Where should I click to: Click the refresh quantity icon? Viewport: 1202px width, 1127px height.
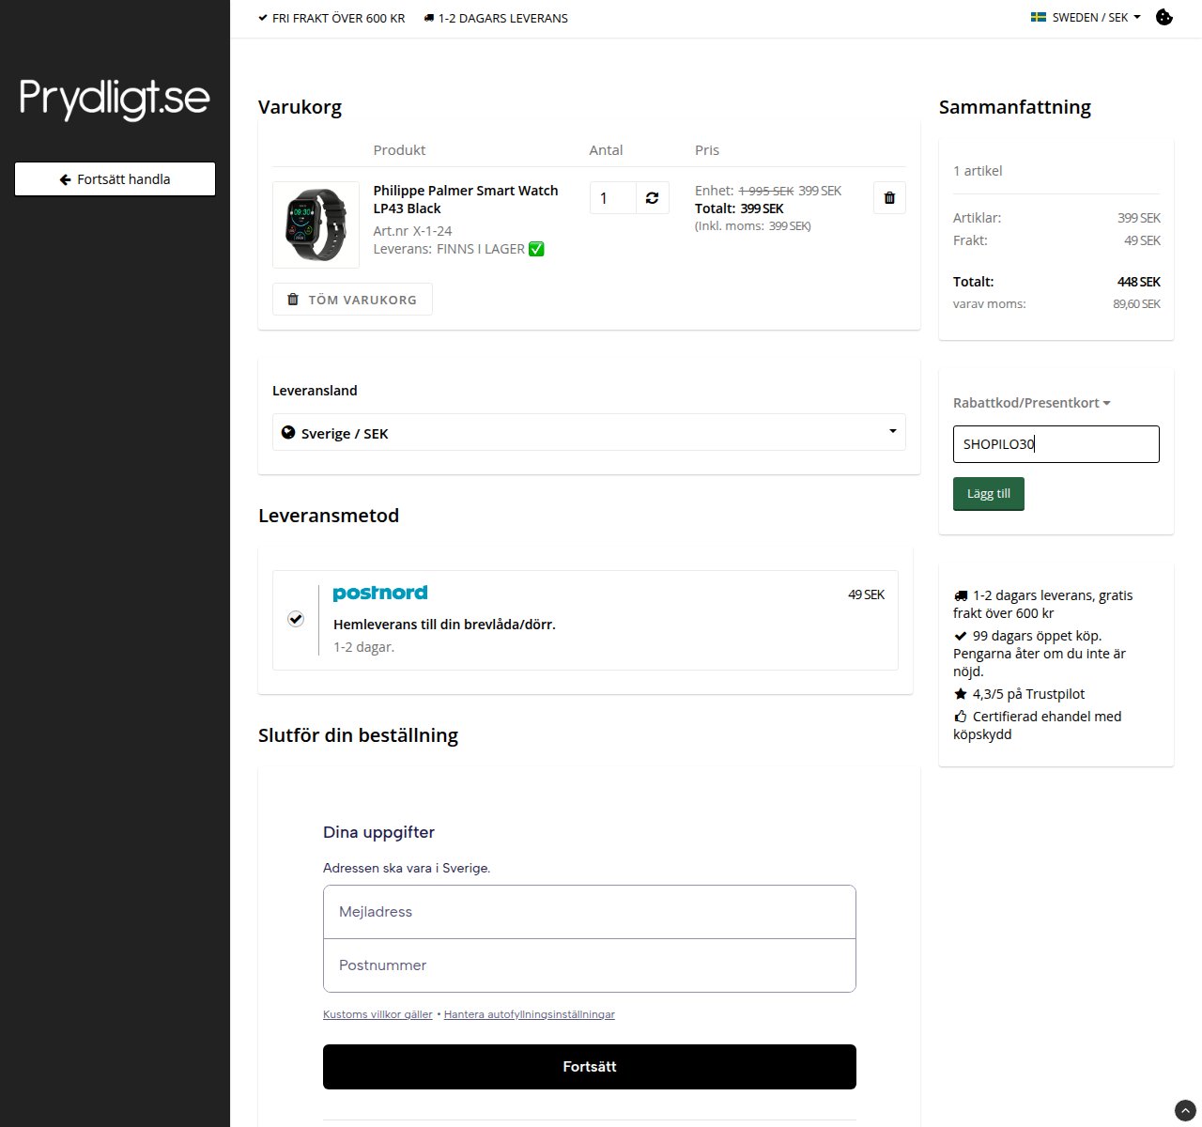click(x=653, y=198)
